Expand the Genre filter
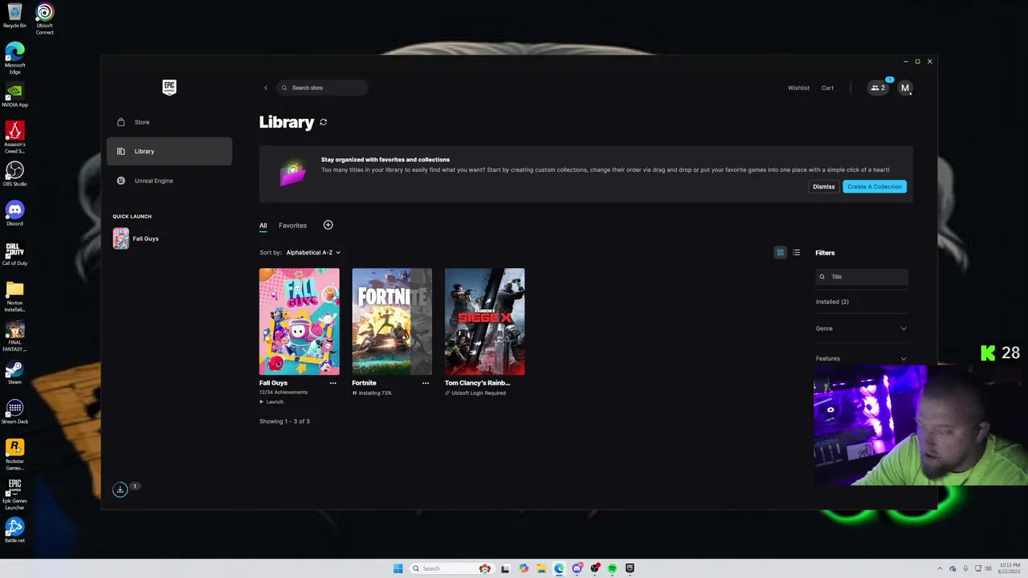Image resolution: width=1028 pixels, height=578 pixels. click(x=861, y=328)
